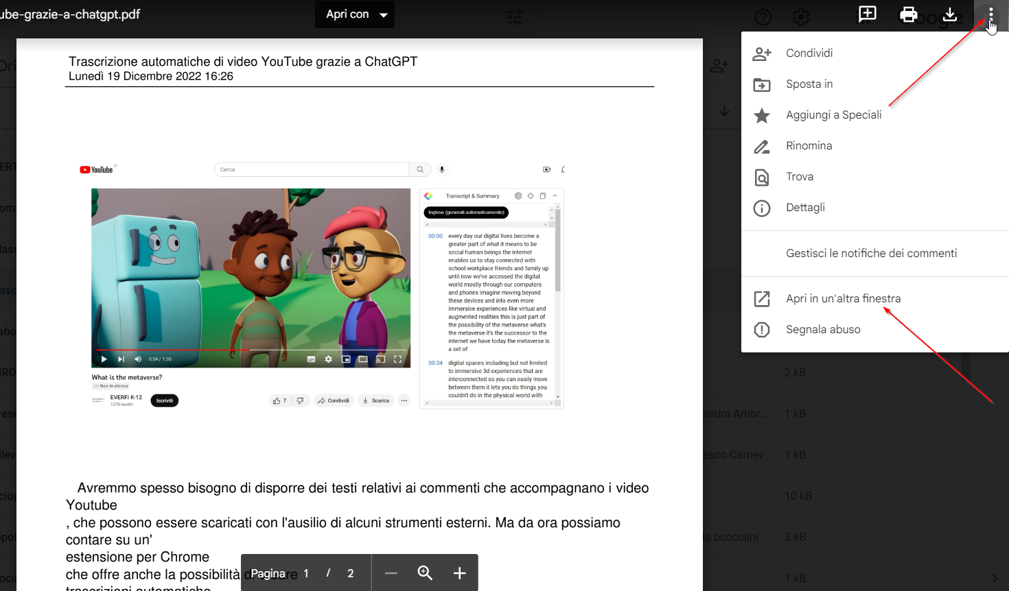1009x591 pixels.
Task: Click the '2 kB' file size in Drive list
Action: tap(796, 372)
